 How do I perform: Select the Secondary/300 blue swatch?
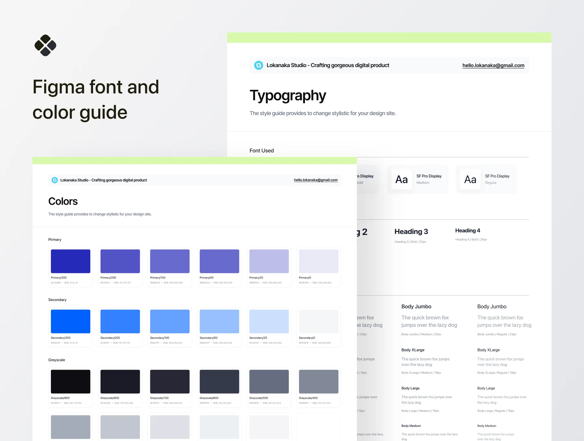(70, 321)
